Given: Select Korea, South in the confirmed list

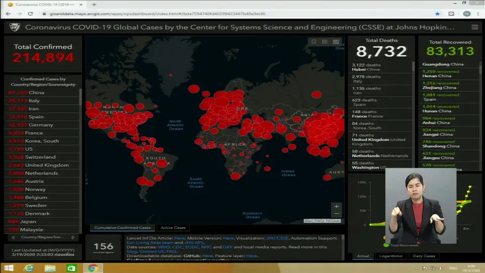Looking at the screenshot, I should 42,141.
